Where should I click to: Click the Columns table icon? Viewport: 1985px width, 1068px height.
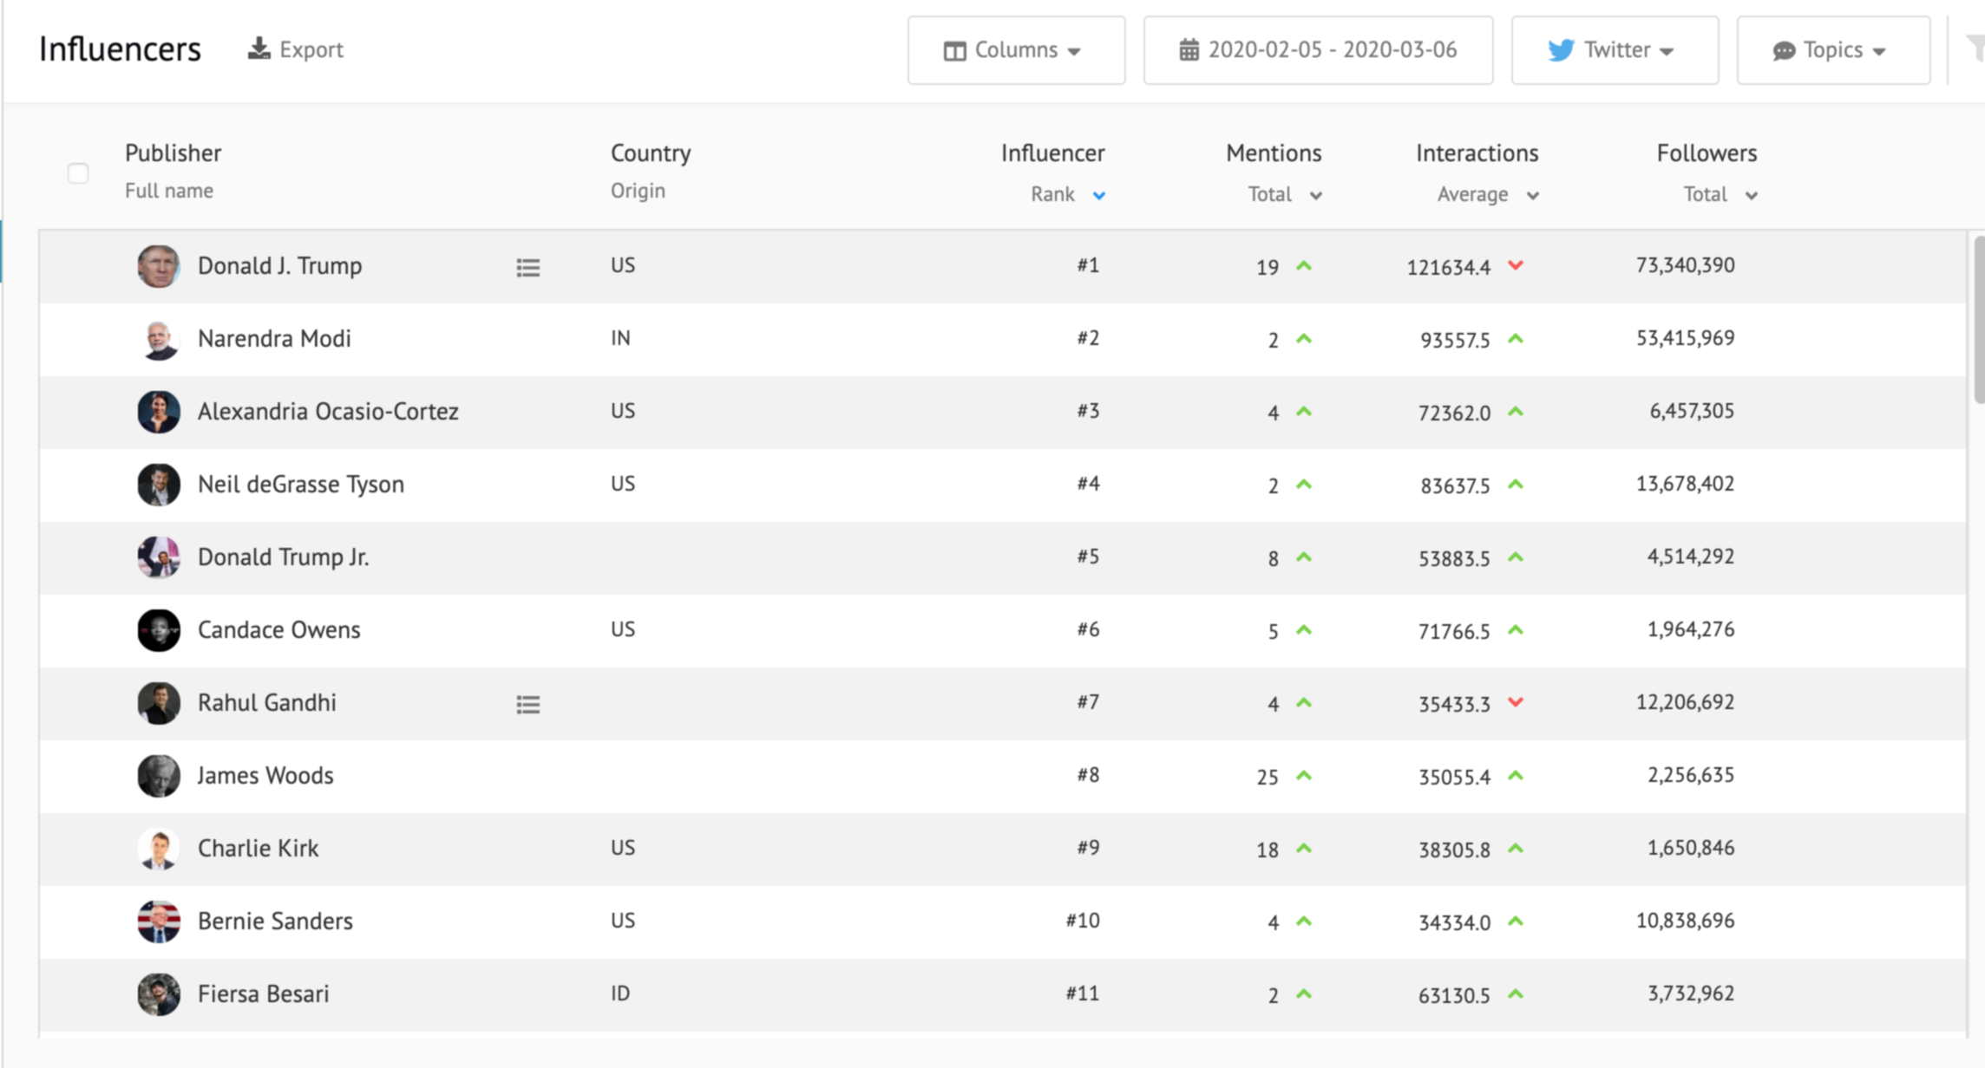pyautogui.click(x=954, y=51)
